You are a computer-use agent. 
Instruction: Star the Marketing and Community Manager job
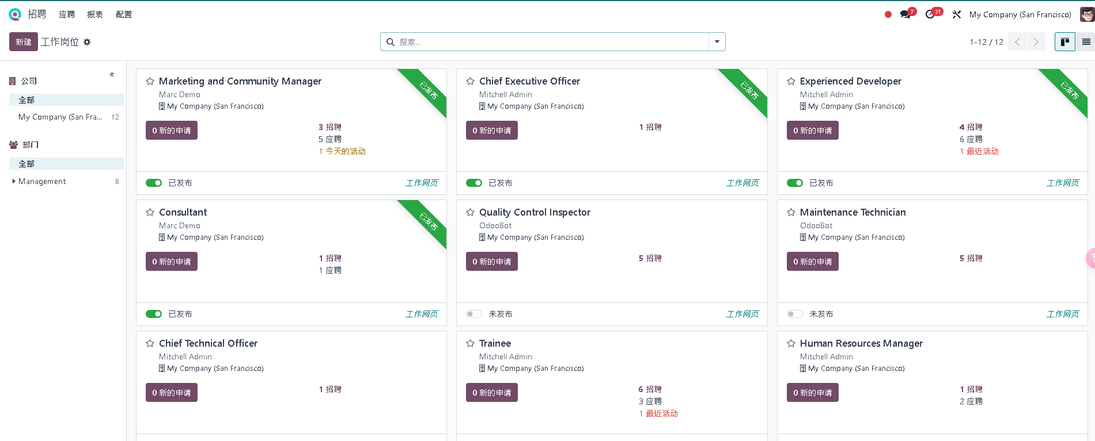150,82
